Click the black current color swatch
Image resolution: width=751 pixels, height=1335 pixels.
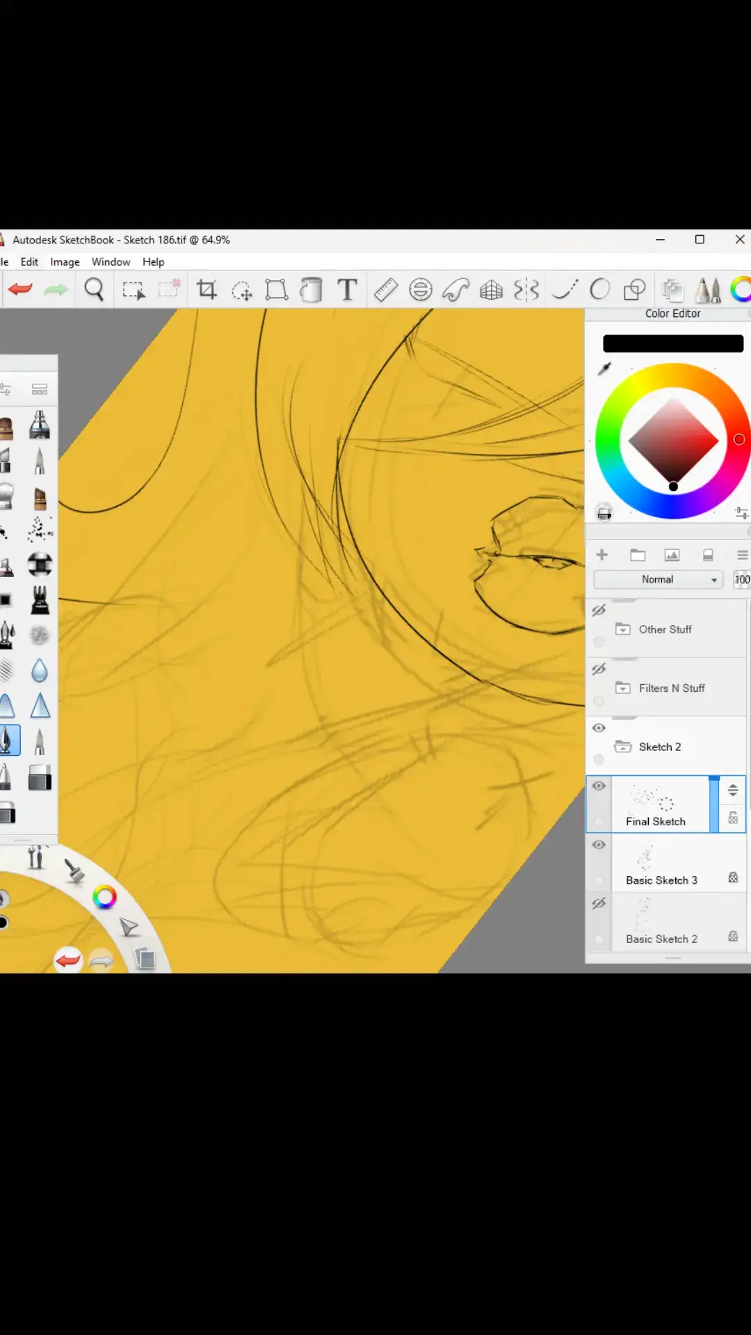672,343
